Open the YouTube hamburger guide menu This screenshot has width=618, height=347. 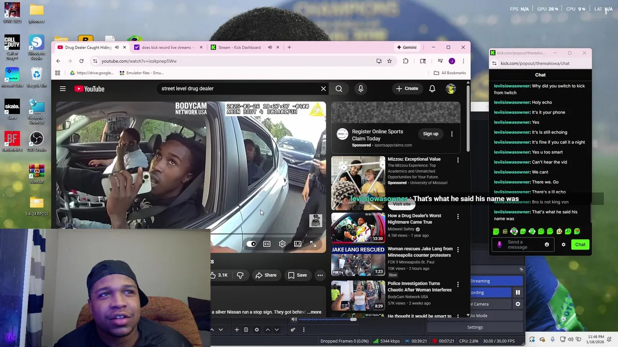coord(63,89)
